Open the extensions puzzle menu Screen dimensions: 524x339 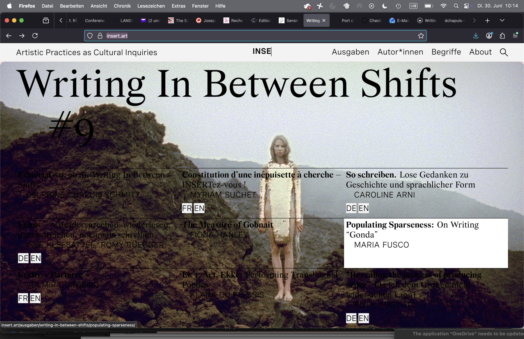point(502,36)
